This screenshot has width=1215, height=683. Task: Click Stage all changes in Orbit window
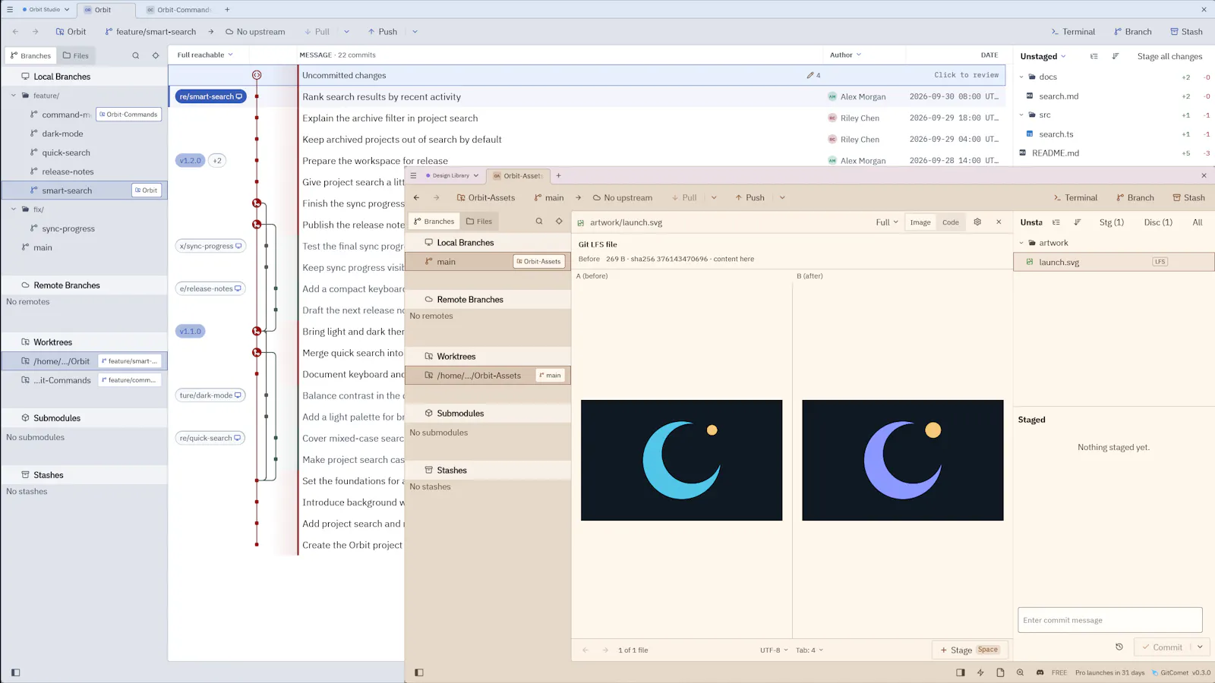pos(1169,56)
